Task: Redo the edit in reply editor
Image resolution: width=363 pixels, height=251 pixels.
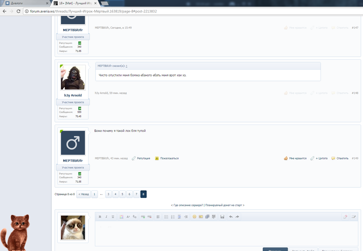Action: [x=237, y=217]
